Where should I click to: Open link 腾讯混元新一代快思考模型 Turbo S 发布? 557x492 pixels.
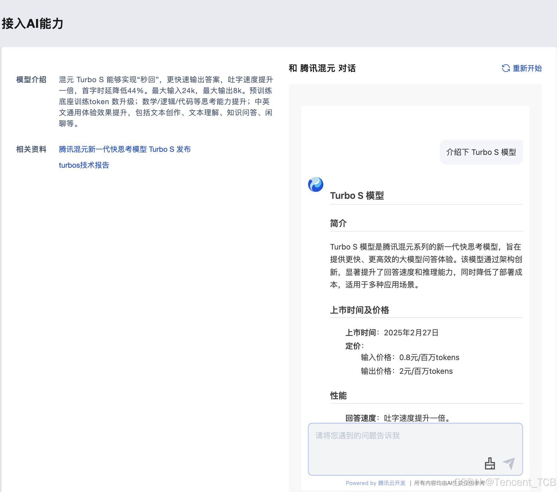coord(125,149)
